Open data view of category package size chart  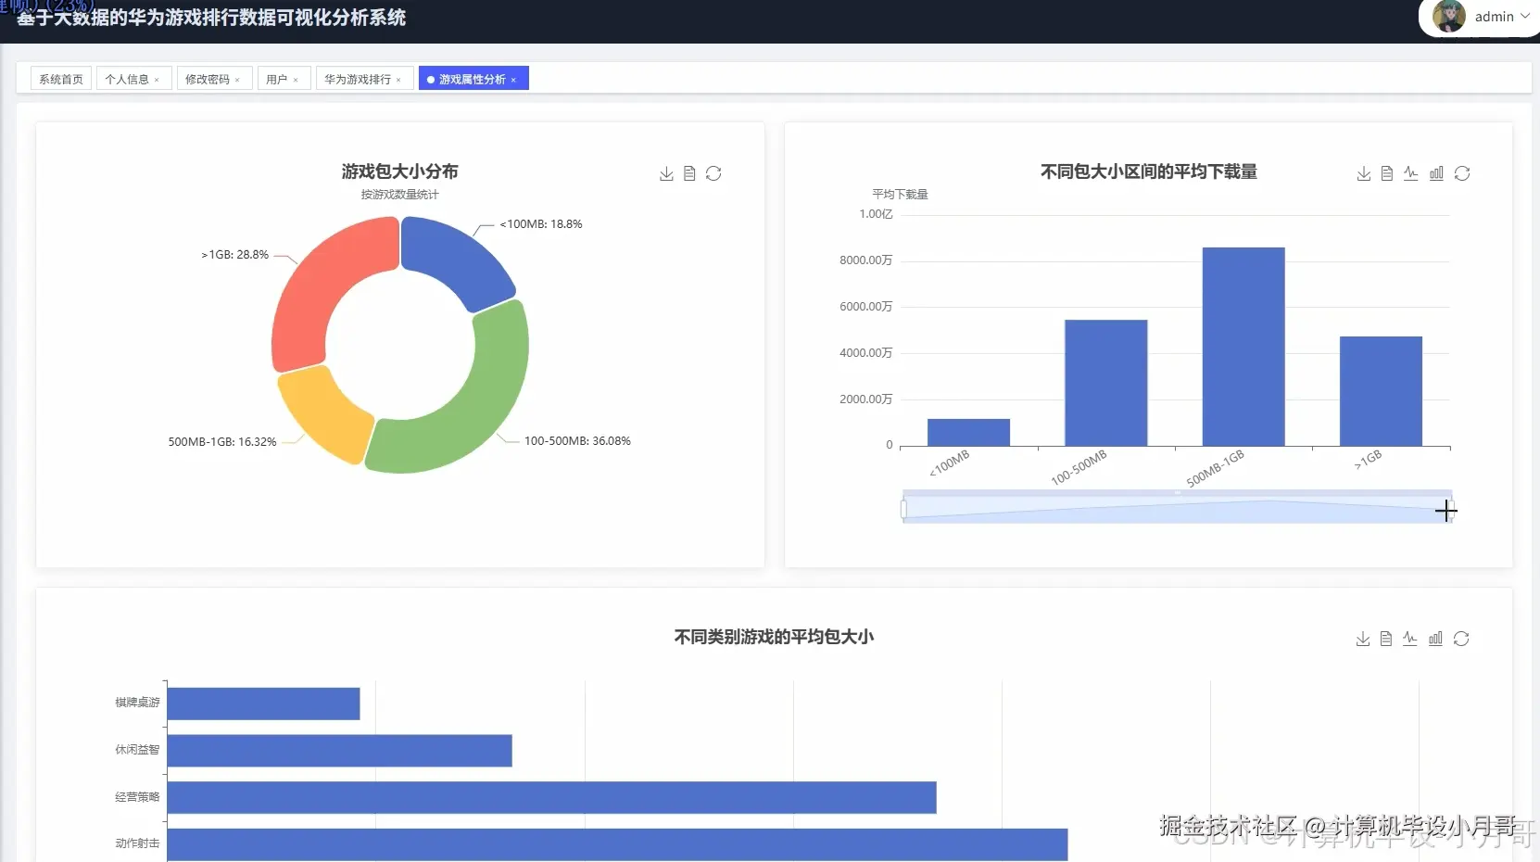pos(1386,638)
